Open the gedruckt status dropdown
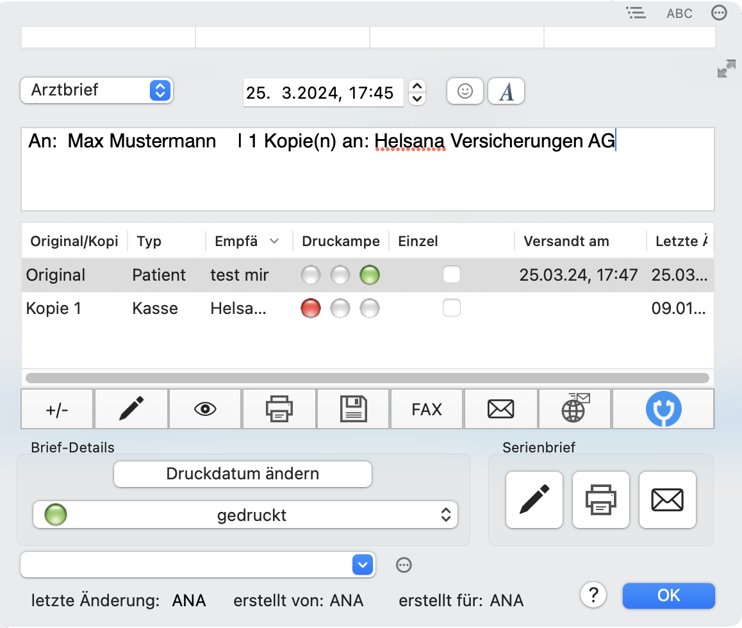The width and height of the screenshot is (742, 628). tap(245, 515)
